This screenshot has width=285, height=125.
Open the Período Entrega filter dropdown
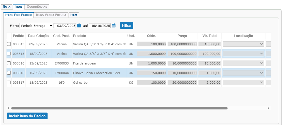(36, 26)
